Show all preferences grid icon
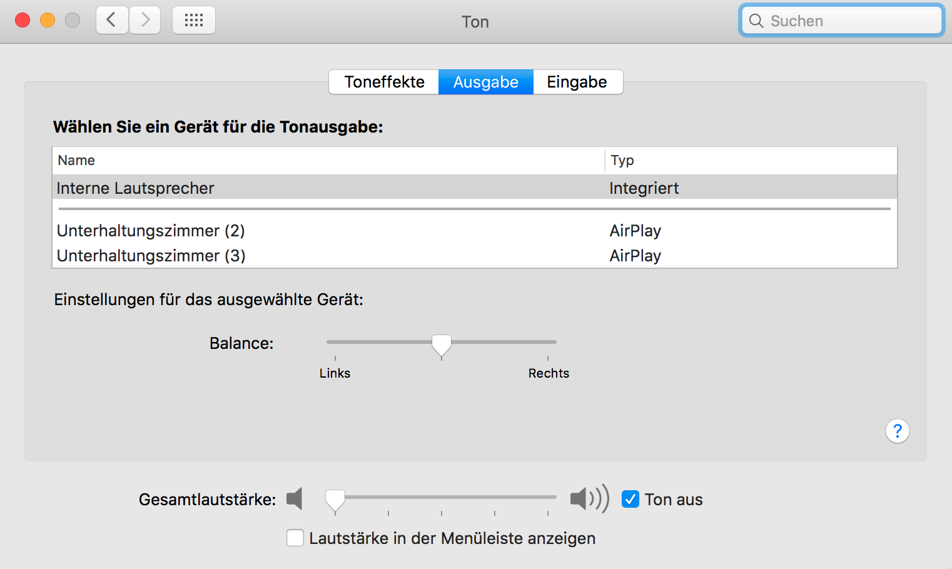 tap(194, 20)
